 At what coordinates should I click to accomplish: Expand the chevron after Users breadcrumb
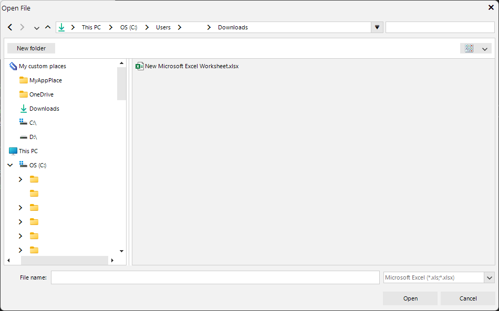click(x=180, y=27)
